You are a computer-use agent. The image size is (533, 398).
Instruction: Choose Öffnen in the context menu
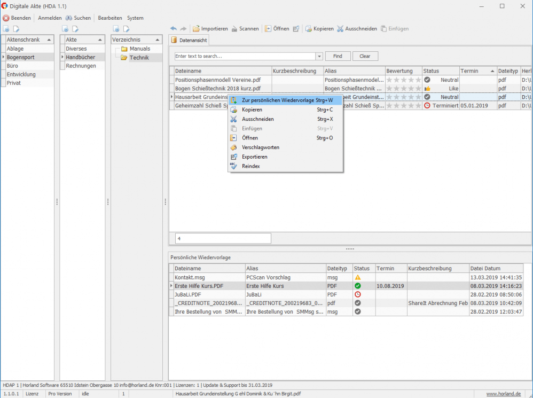click(285, 138)
